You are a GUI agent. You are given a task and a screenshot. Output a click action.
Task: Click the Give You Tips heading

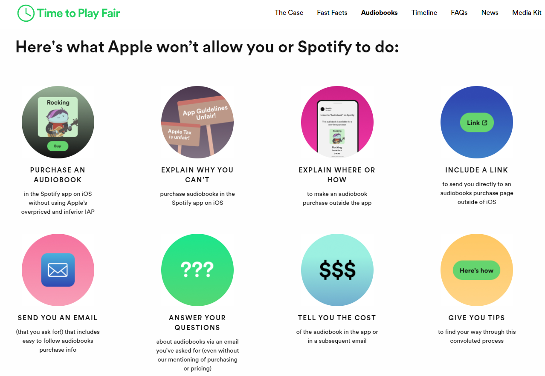476,318
